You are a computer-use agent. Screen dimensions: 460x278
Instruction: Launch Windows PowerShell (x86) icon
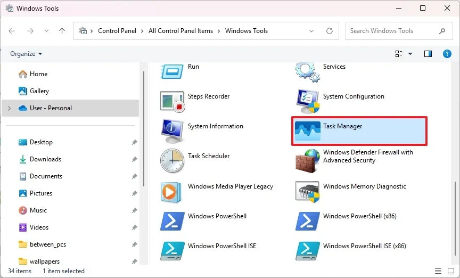tap(307, 221)
